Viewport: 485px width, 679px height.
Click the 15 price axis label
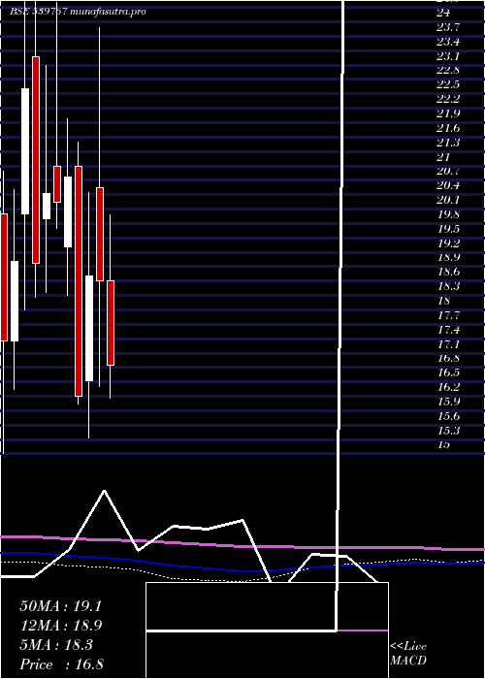[443, 444]
